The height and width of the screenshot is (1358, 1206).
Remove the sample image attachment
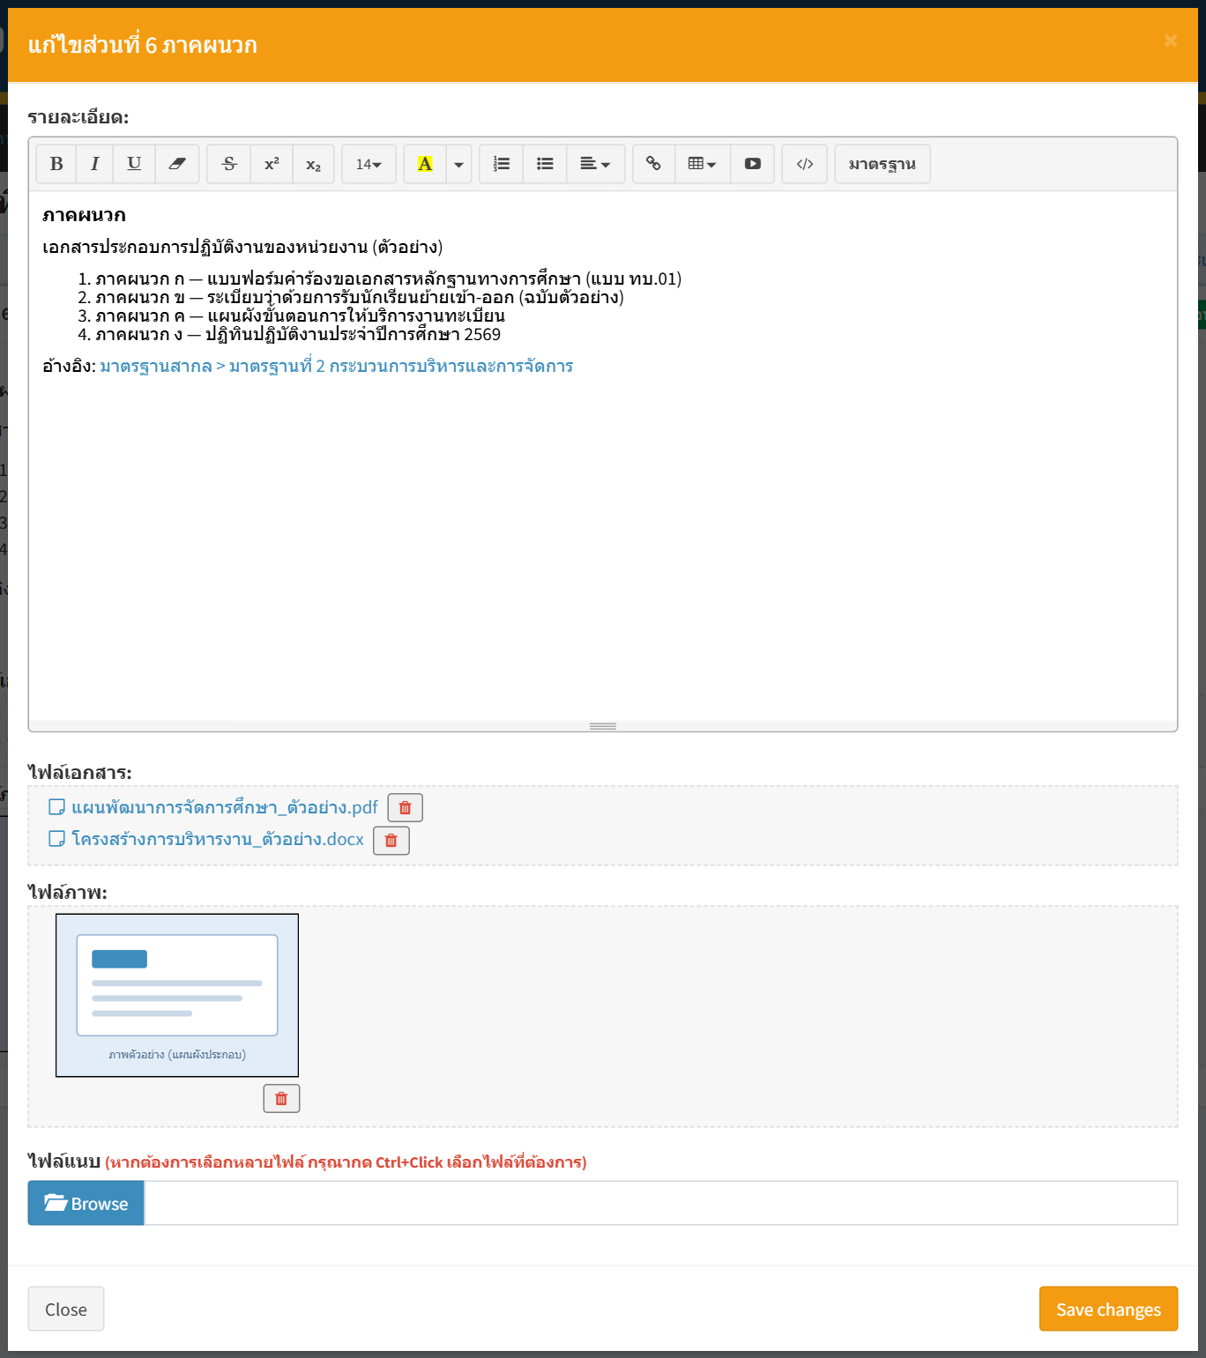281,1099
